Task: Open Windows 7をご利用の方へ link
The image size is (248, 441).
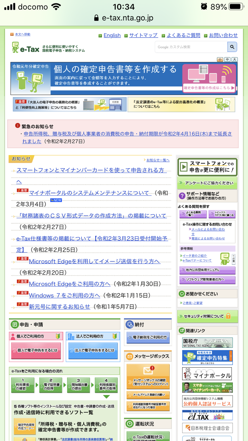Action: tap(64, 295)
